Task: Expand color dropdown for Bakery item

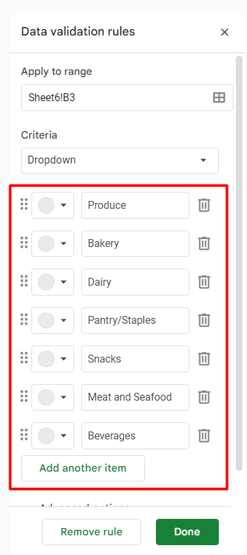Action: pyautogui.click(x=64, y=244)
